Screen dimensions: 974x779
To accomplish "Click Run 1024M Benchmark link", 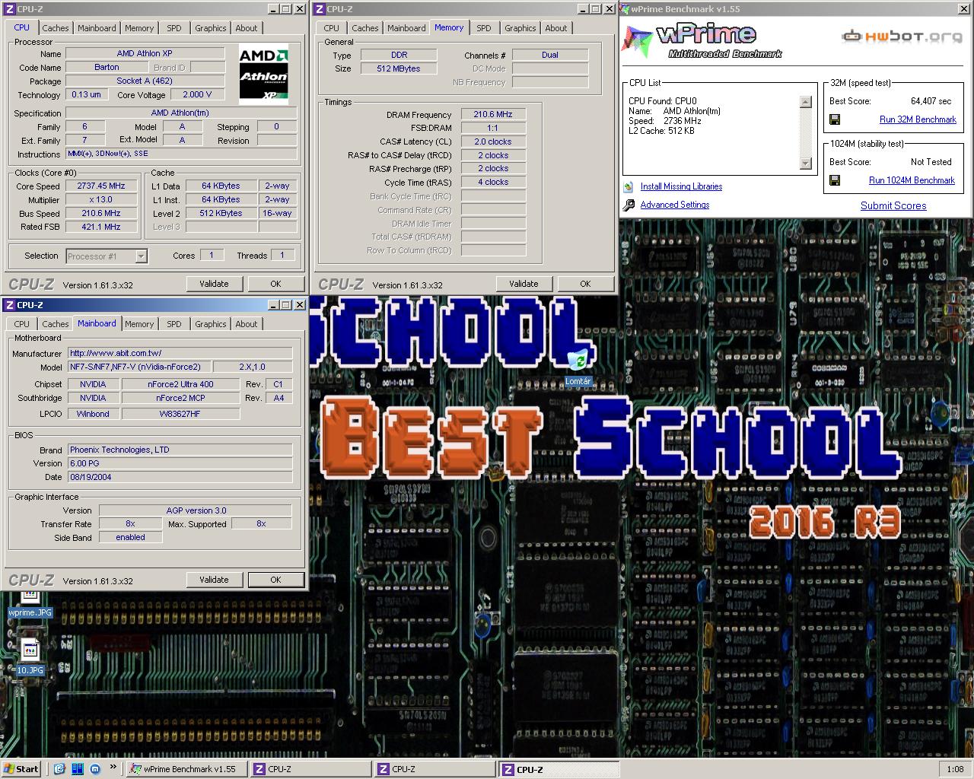I will coord(912,180).
